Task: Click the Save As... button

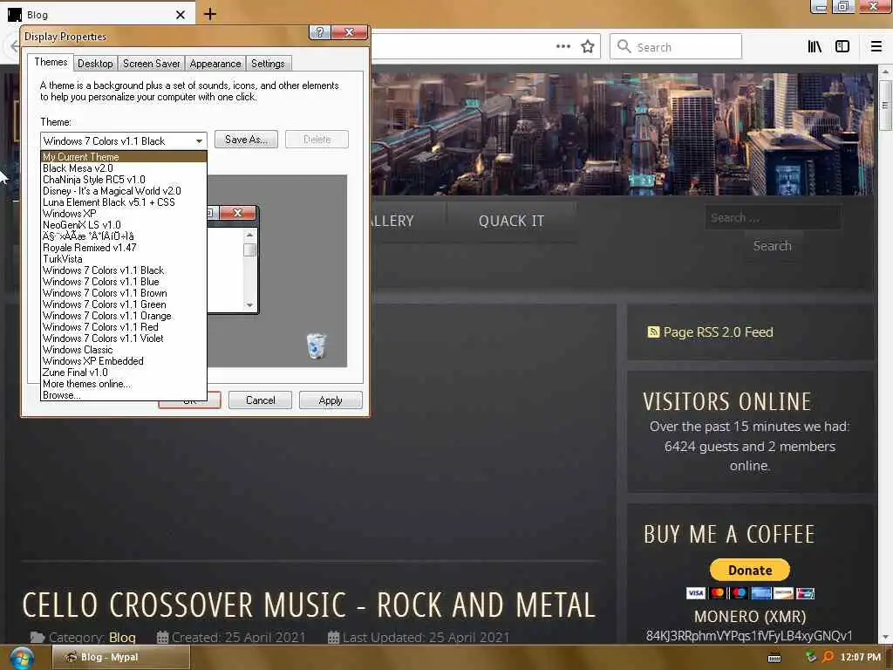Action: 246,140
